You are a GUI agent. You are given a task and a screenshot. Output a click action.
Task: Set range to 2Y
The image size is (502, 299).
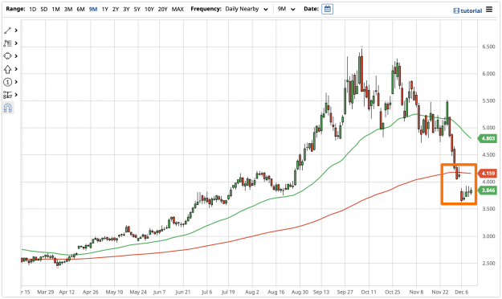(x=116, y=10)
